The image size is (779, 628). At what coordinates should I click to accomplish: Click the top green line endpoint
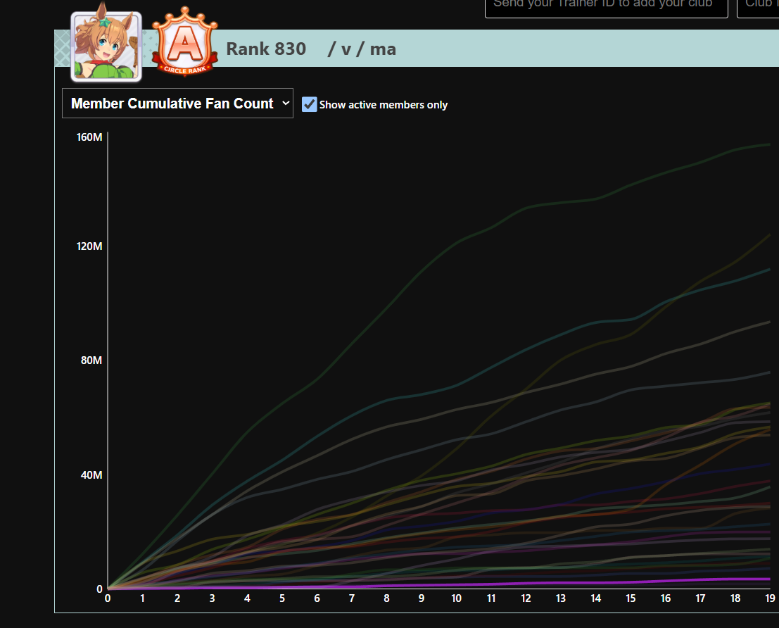click(x=768, y=145)
